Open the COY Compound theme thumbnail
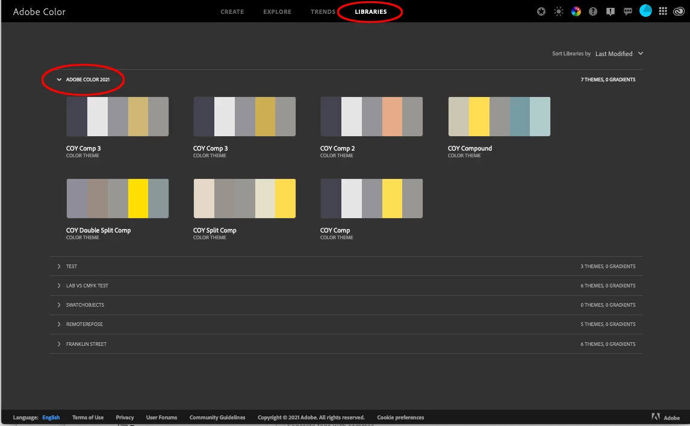This screenshot has width=690, height=426. coord(499,117)
